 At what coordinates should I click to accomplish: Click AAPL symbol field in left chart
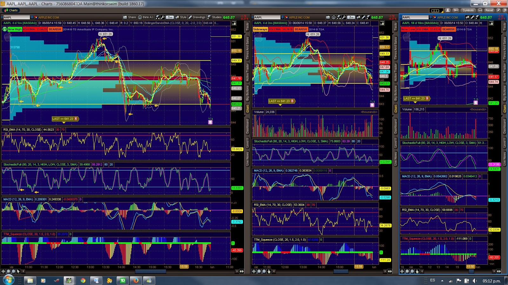pyautogui.click(x=16, y=17)
